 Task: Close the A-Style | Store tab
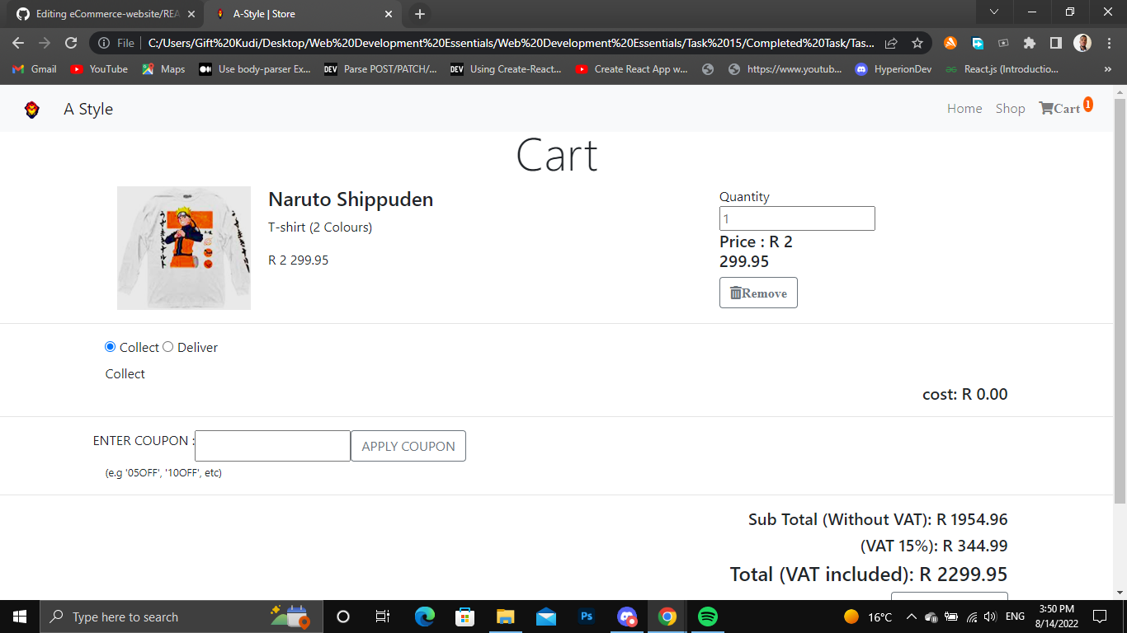(x=389, y=14)
